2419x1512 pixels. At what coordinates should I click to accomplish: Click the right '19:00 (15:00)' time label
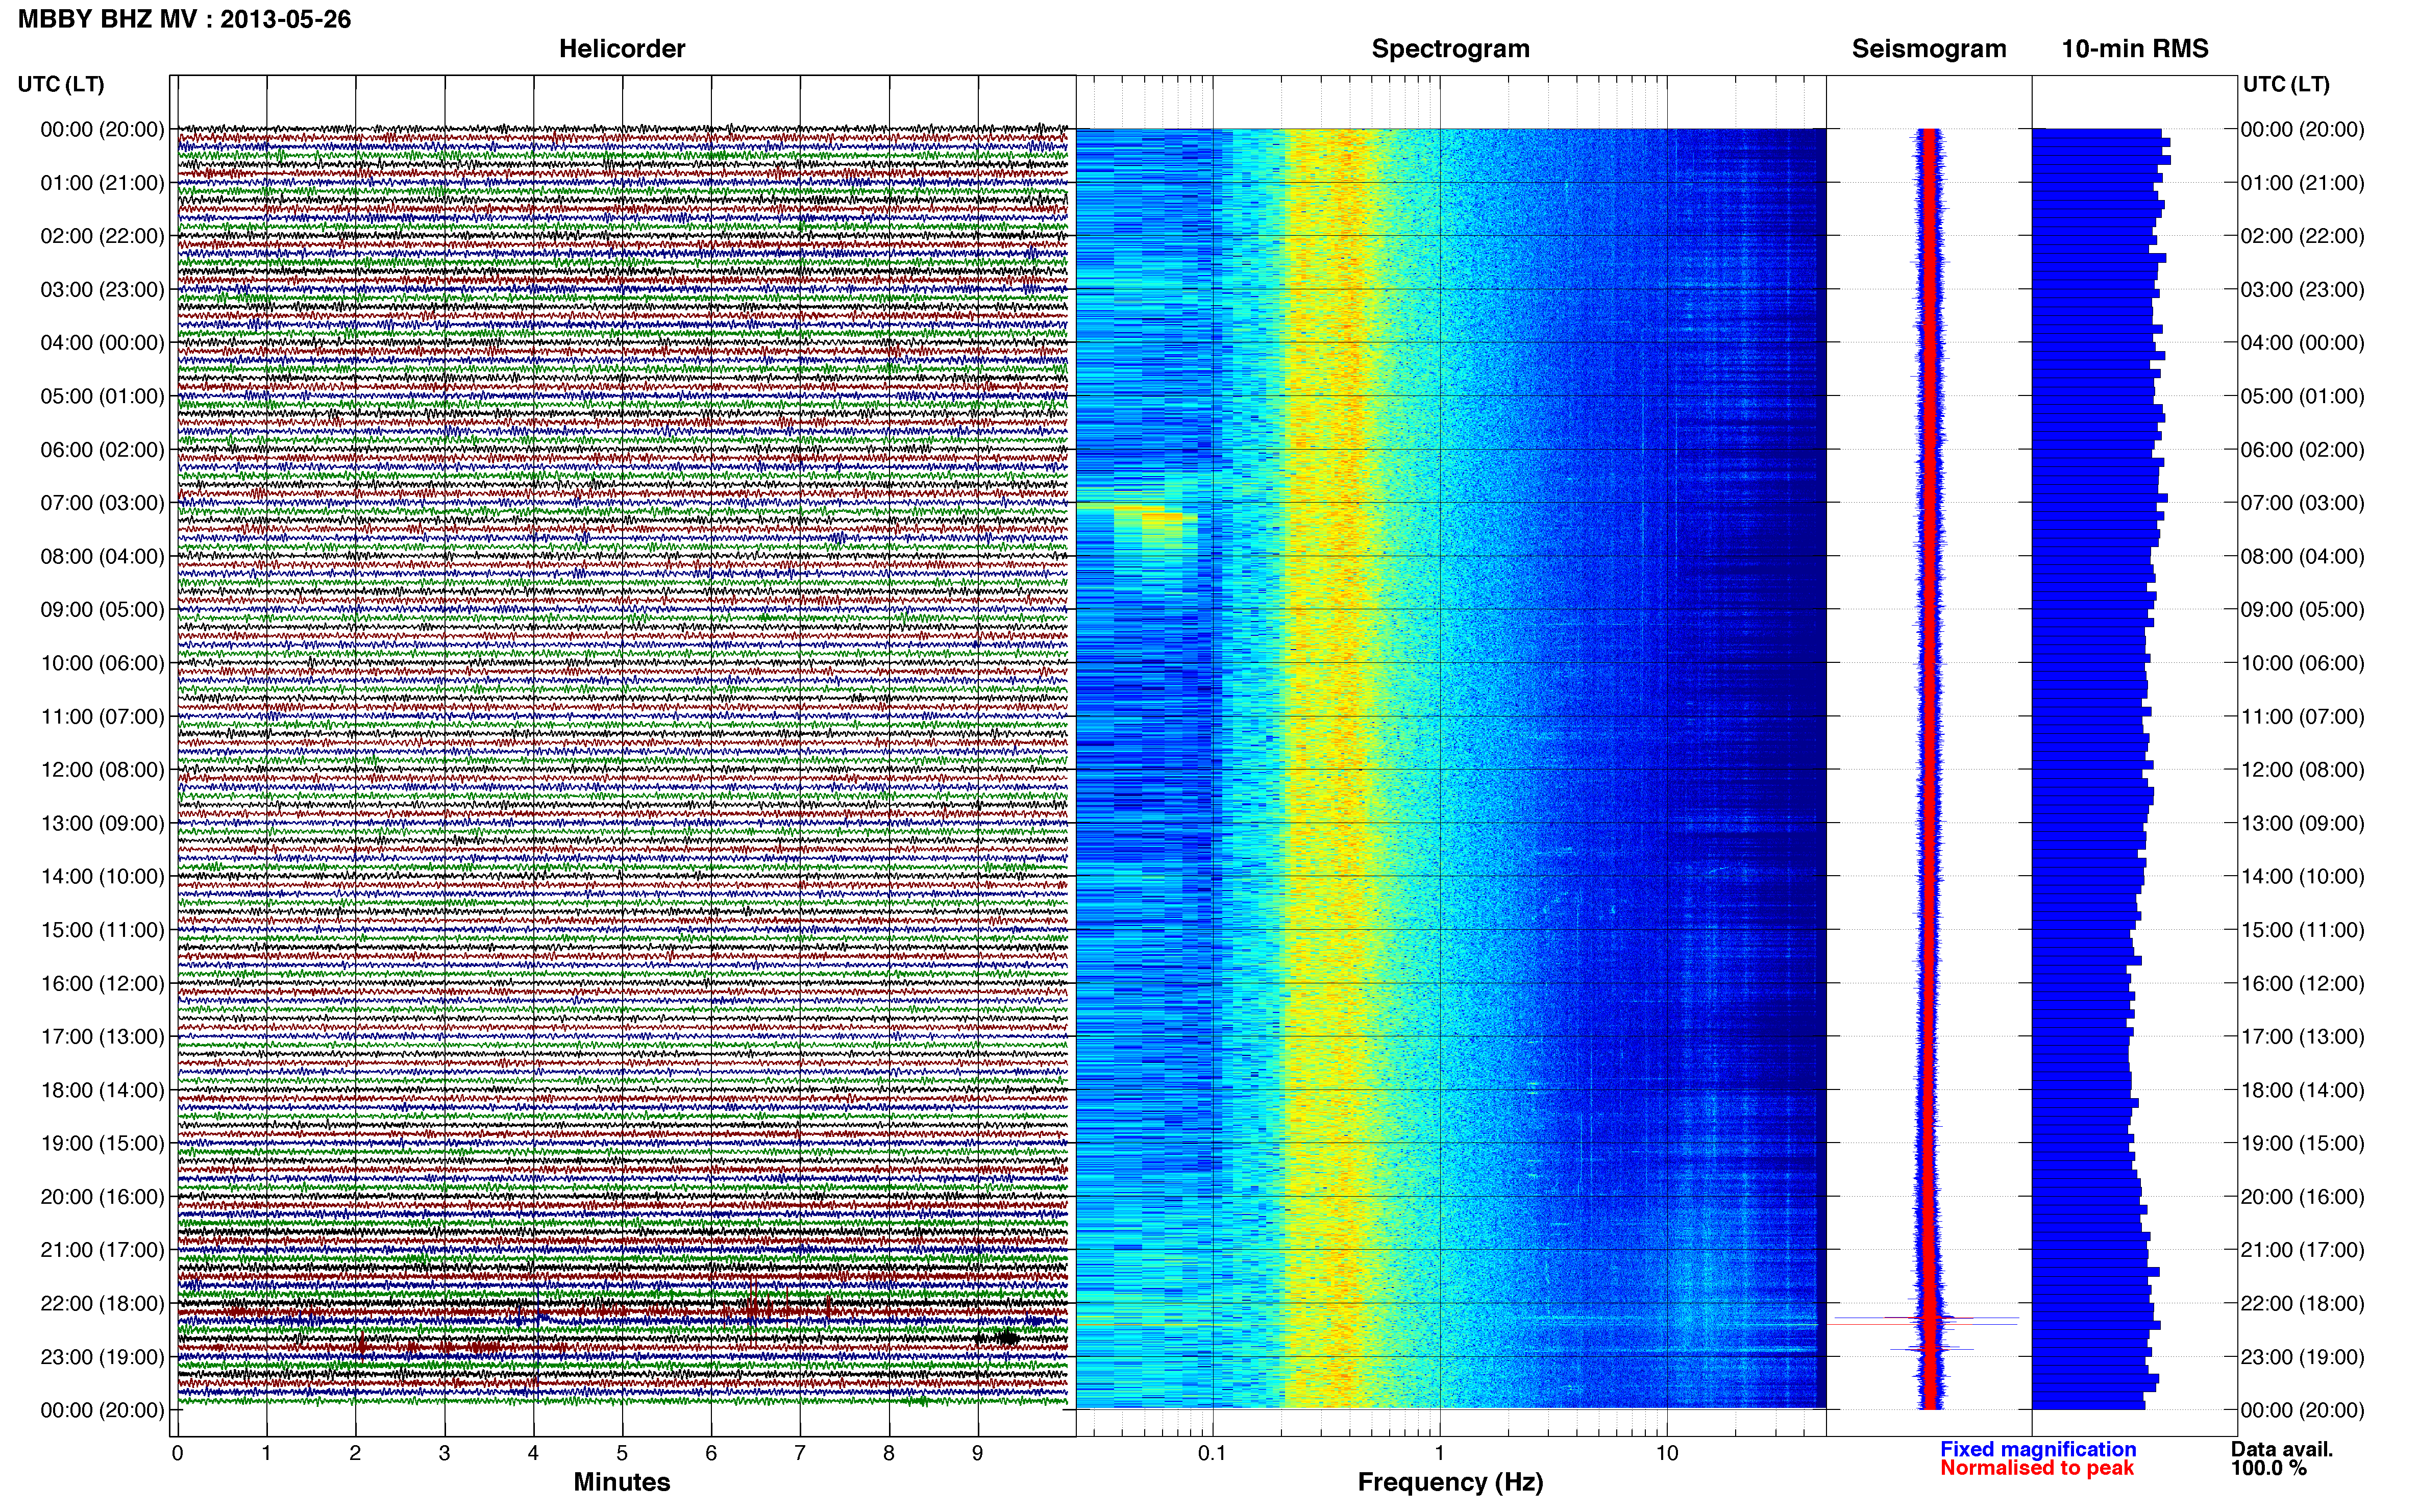2302,1143
